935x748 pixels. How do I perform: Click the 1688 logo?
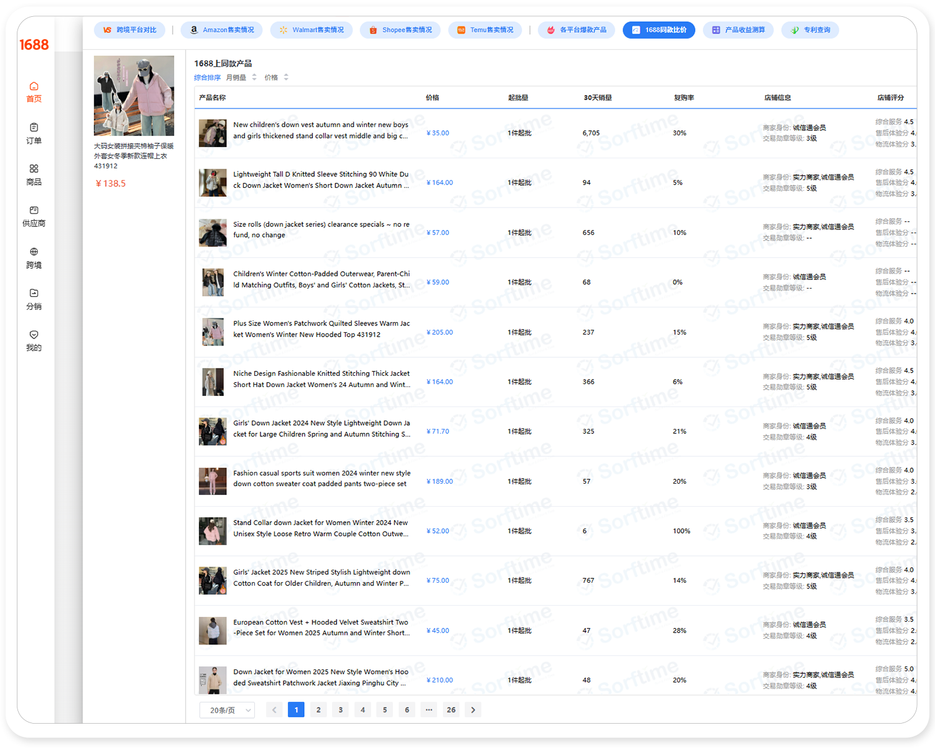pyautogui.click(x=34, y=45)
